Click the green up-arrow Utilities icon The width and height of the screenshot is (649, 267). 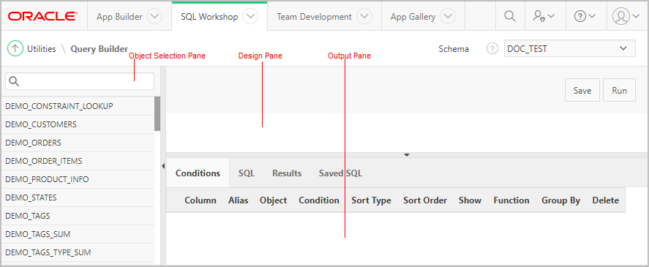click(x=15, y=49)
